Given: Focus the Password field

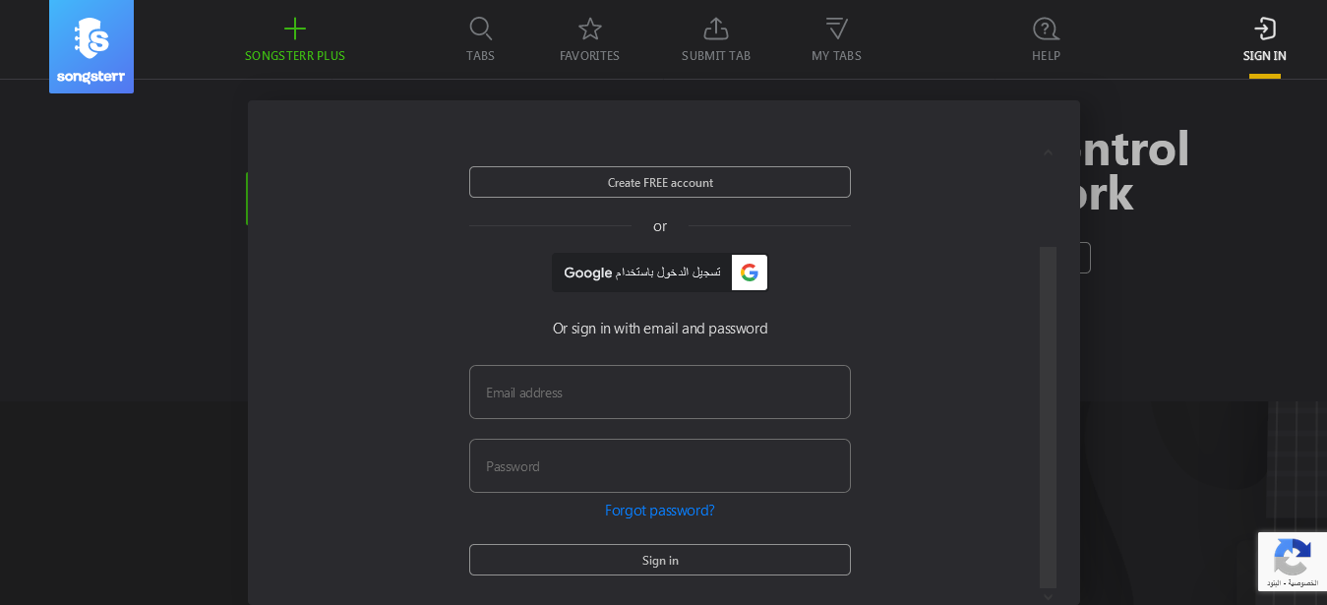Looking at the screenshot, I should pos(660,466).
